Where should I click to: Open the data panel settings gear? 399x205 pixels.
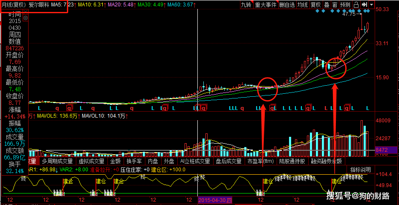click(26, 18)
